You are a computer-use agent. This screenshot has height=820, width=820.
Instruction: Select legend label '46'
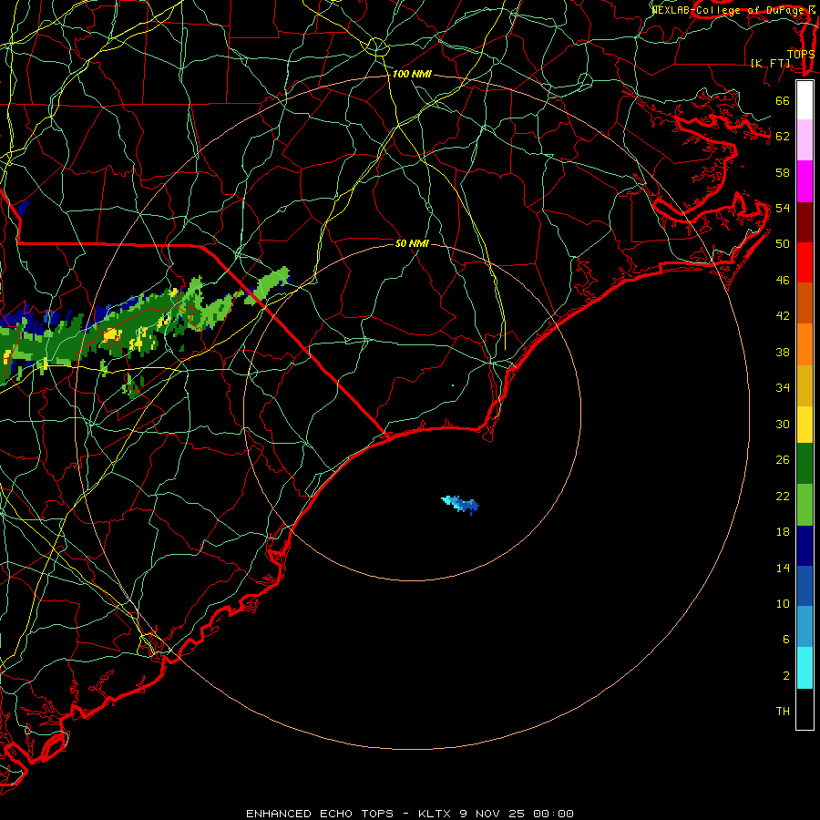tap(783, 281)
